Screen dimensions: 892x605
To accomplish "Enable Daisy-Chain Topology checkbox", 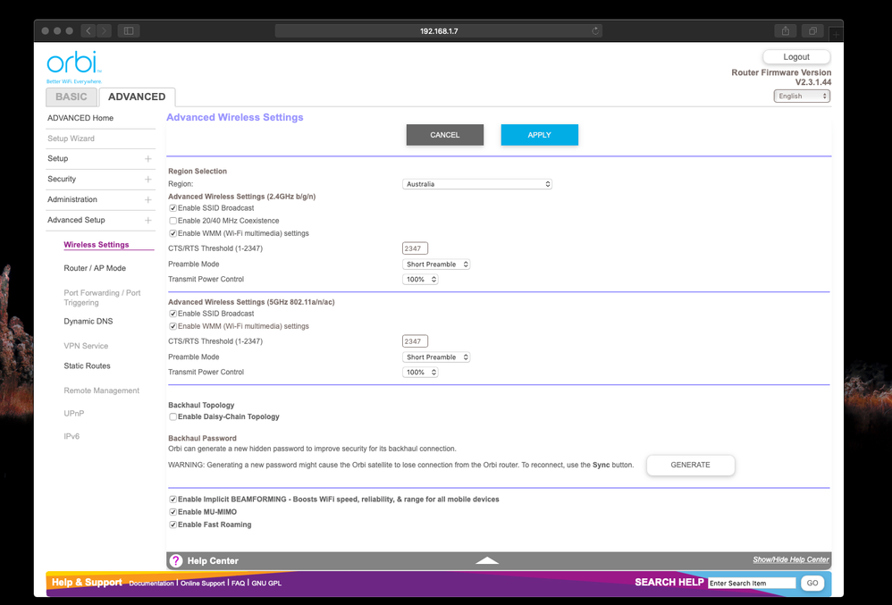I will click(173, 417).
